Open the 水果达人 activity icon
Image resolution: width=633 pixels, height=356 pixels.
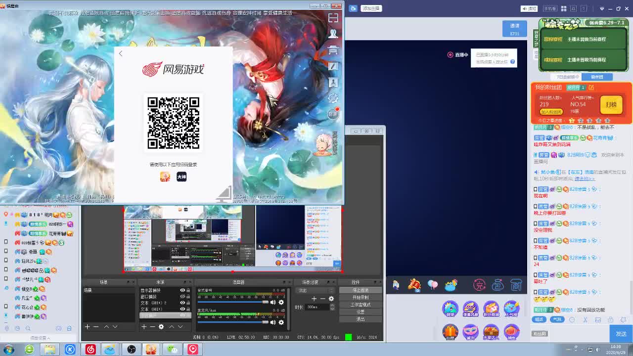coord(491,332)
